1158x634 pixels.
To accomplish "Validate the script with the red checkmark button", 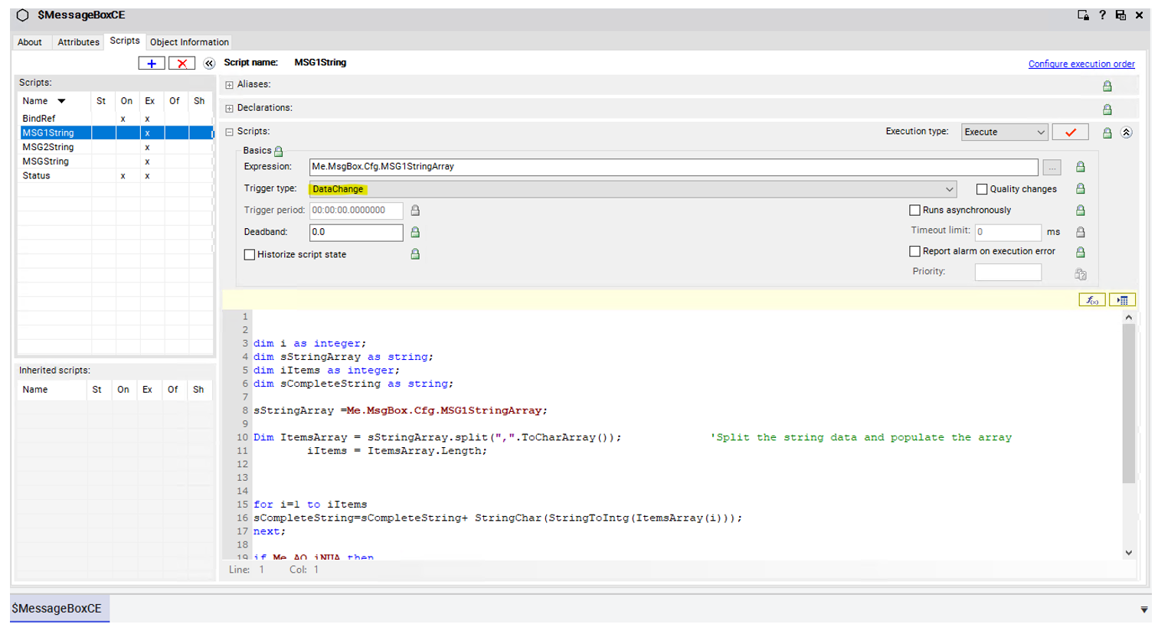I will [x=1070, y=132].
